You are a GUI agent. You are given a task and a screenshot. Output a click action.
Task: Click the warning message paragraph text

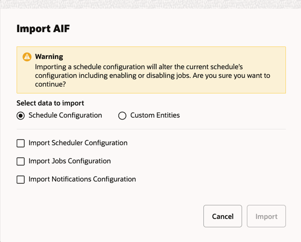point(151,75)
